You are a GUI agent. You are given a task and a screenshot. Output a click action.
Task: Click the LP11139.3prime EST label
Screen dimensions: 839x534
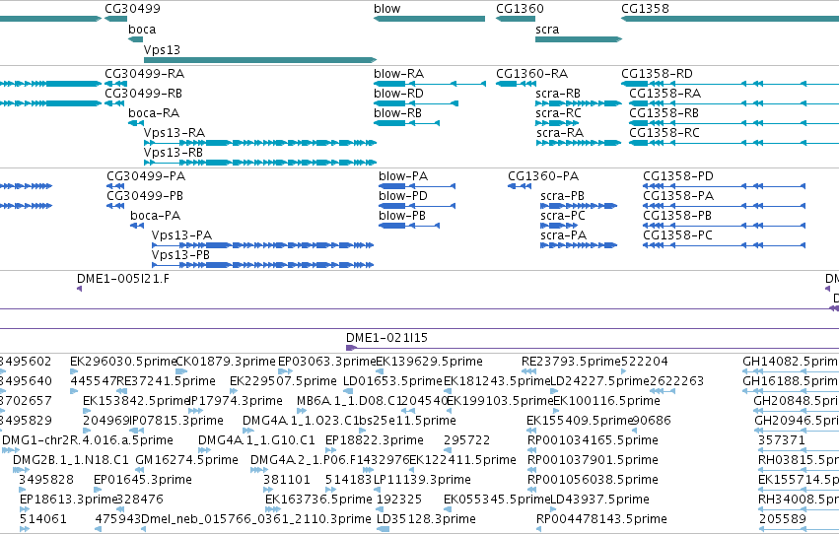coord(422,481)
